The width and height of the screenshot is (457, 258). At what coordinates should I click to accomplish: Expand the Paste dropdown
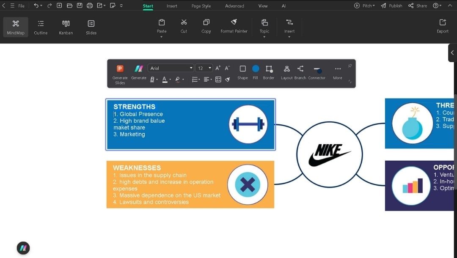162,37
